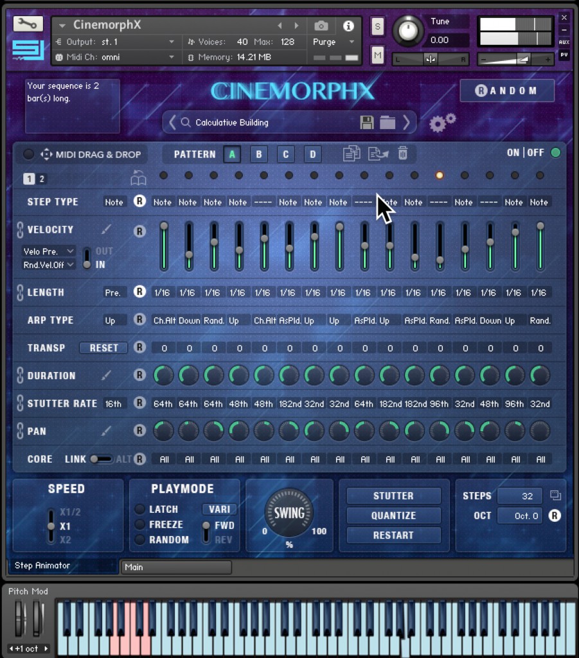
Task: Switch to step page 2
Action: click(42, 179)
